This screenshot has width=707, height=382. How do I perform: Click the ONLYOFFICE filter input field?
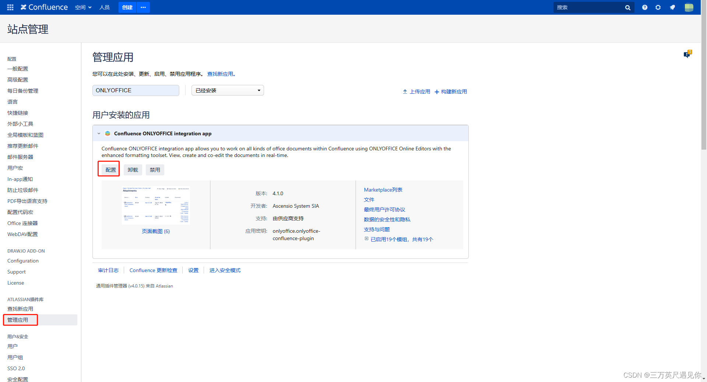click(136, 90)
